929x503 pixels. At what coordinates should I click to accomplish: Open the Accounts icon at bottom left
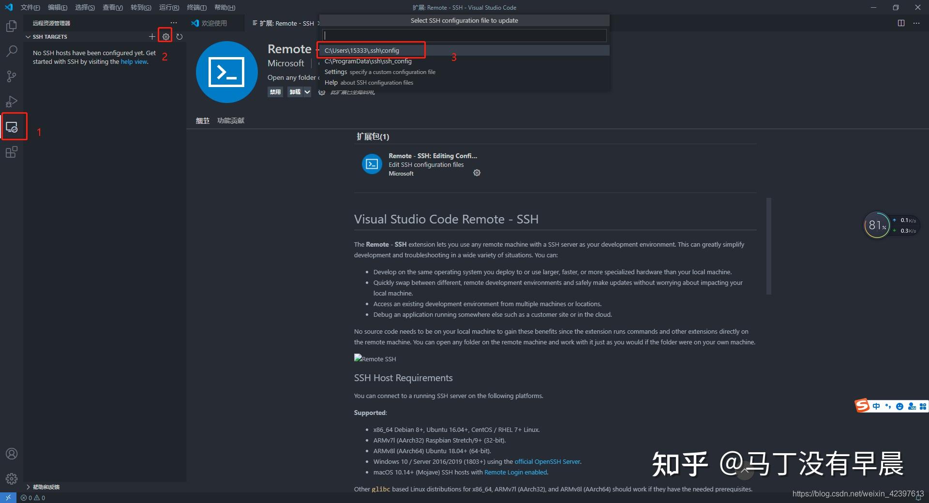[x=12, y=454]
